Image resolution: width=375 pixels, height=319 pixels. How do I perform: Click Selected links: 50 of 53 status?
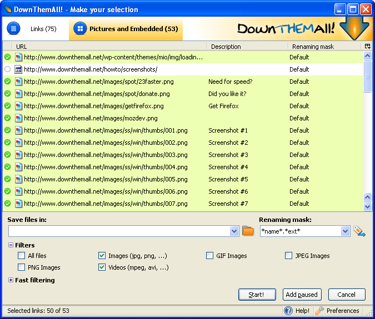[x=38, y=311]
